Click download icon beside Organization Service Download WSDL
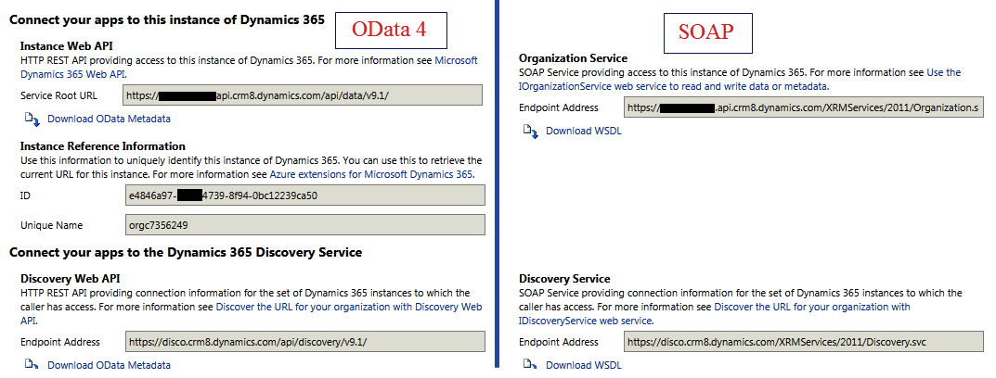This screenshot has width=996, height=378. point(530,131)
